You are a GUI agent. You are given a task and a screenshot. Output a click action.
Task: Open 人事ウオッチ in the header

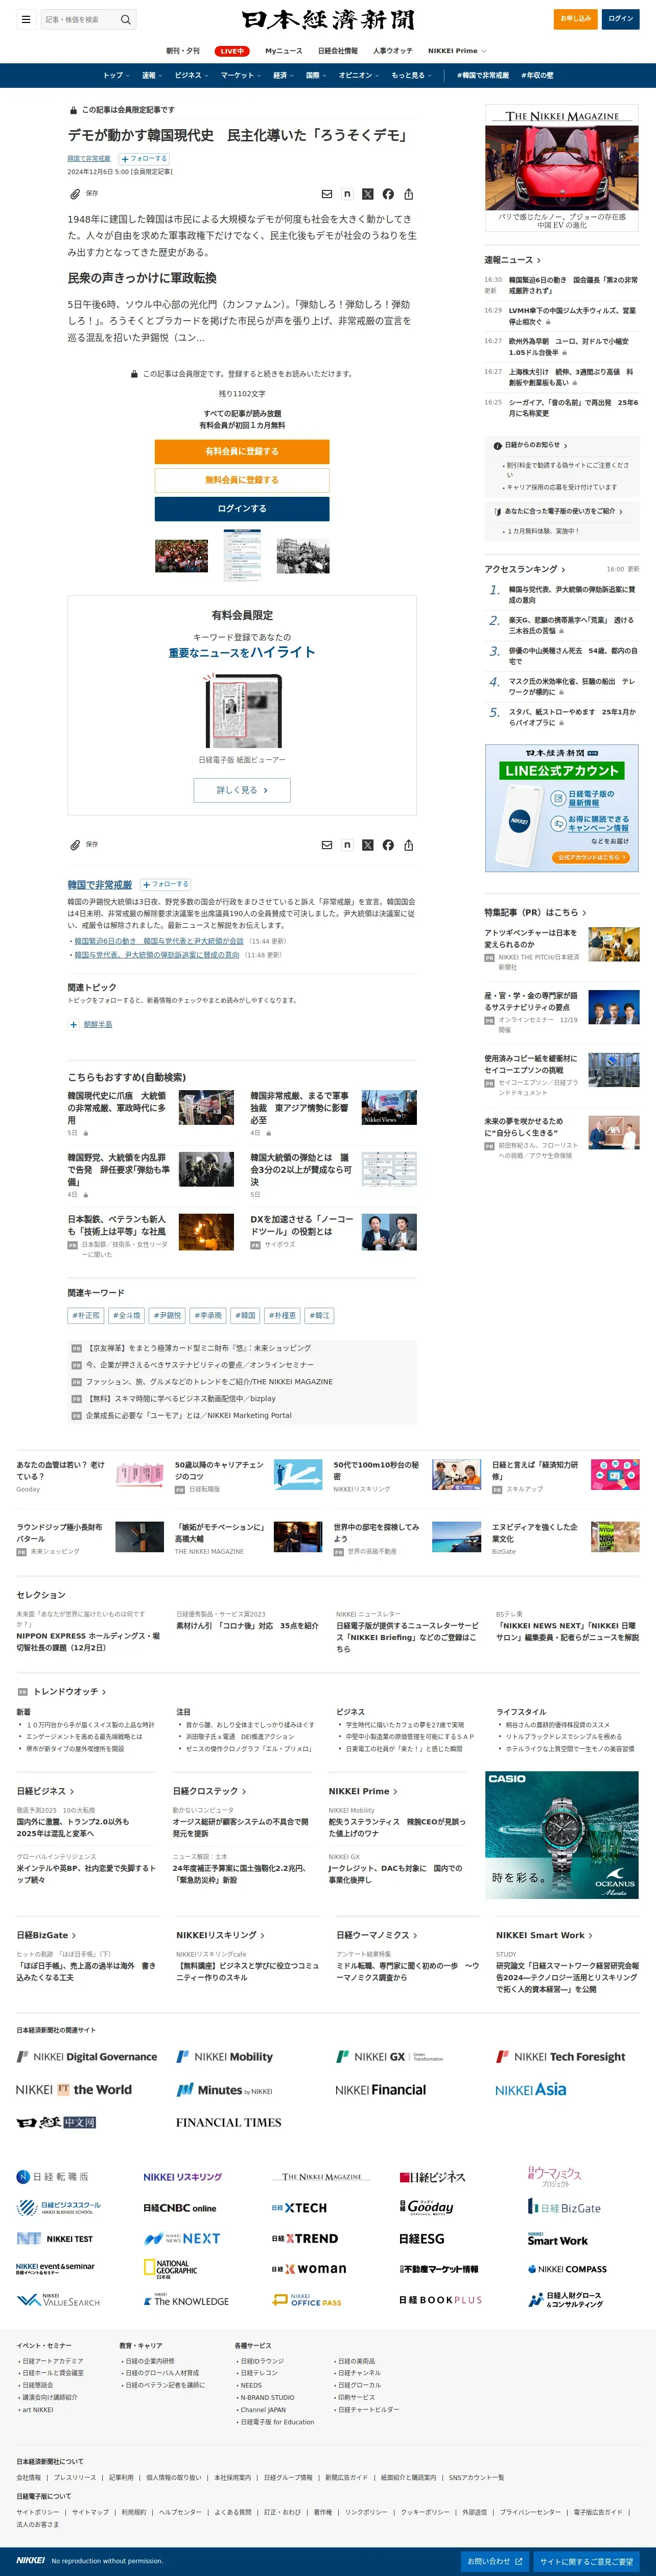pos(392,50)
